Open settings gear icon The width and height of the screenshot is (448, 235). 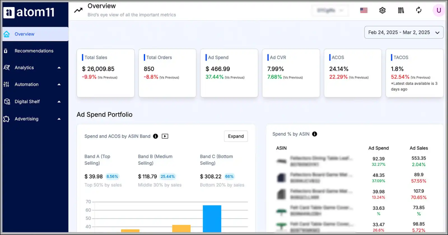tap(382, 10)
